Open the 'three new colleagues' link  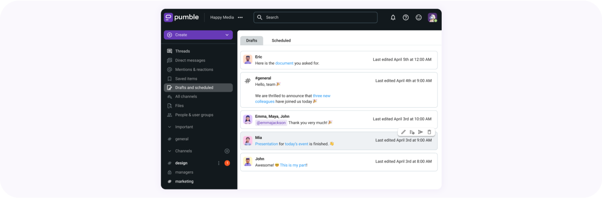click(293, 99)
